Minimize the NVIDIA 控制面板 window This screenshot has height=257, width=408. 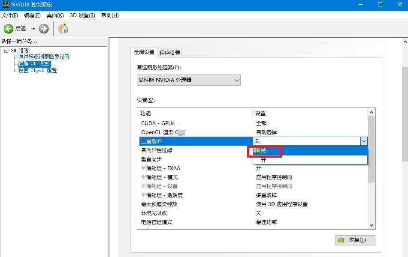pyautogui.click(x=361, y=5)
